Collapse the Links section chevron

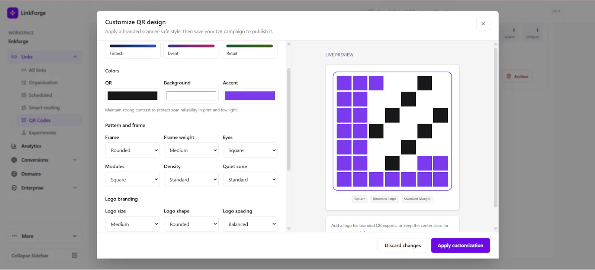tap(75, 57)
